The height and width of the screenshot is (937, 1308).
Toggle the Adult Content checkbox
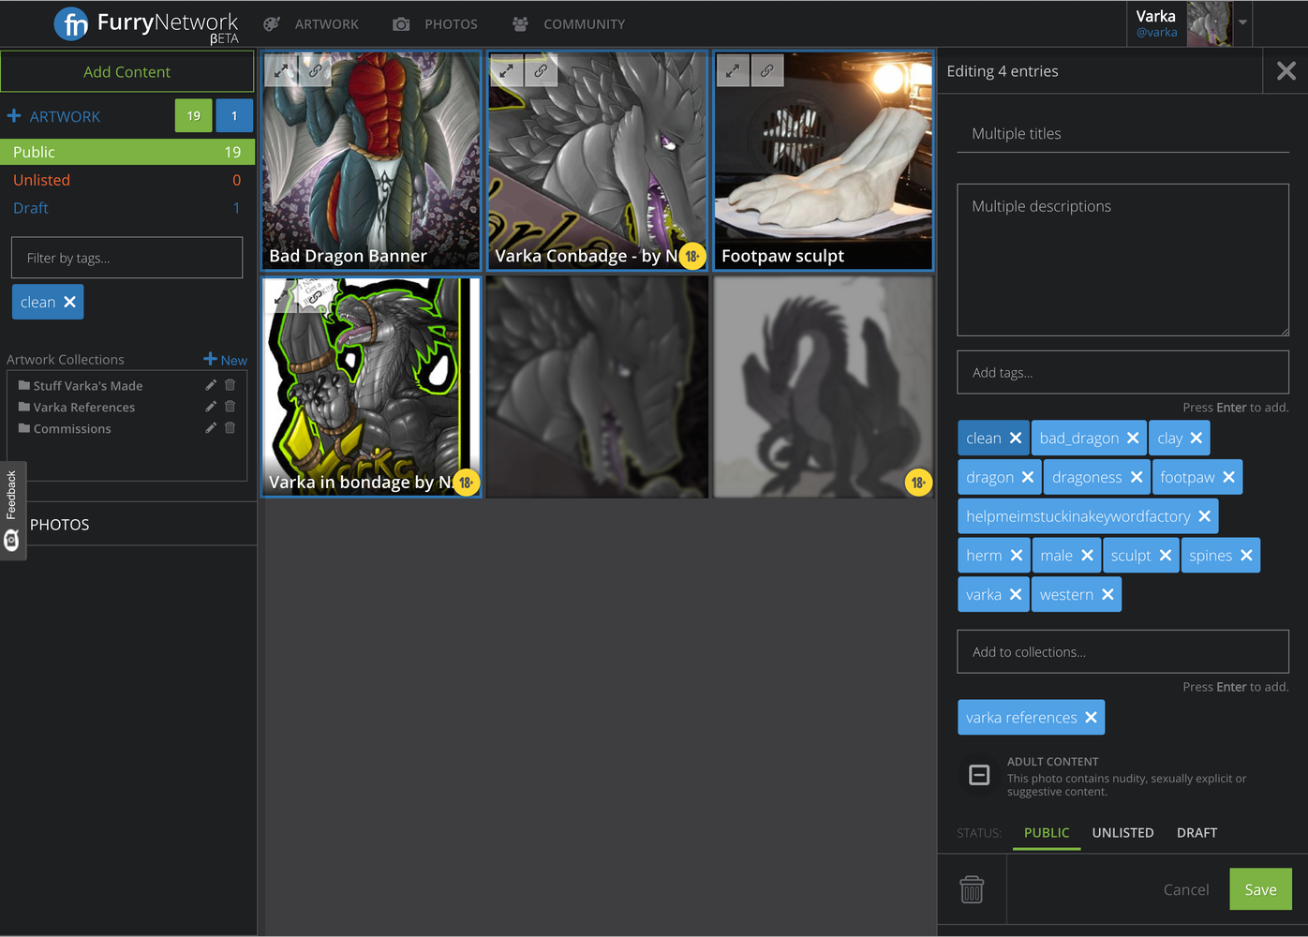tap(979, 775)
